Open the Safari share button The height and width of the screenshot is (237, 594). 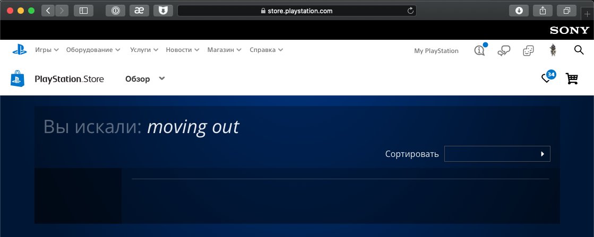pos(543,11)
